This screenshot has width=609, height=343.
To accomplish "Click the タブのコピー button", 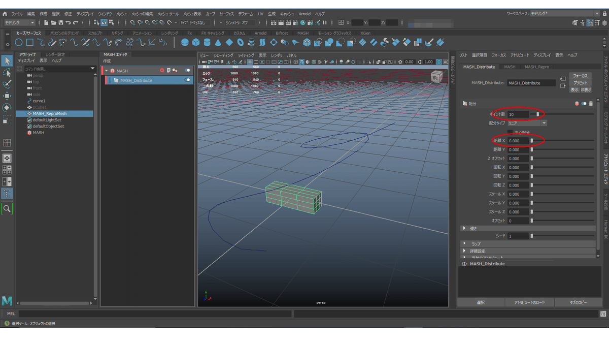I will (578, 302).
